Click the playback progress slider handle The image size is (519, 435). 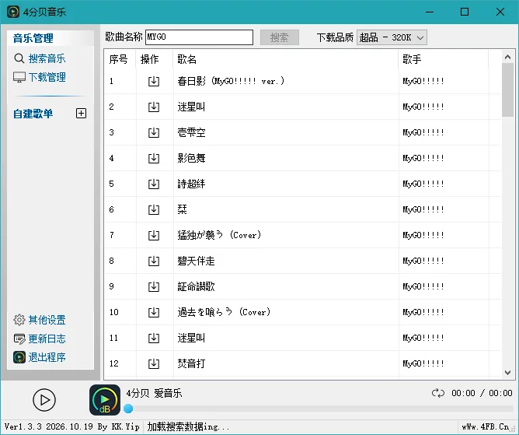click(x=128, y=409)
